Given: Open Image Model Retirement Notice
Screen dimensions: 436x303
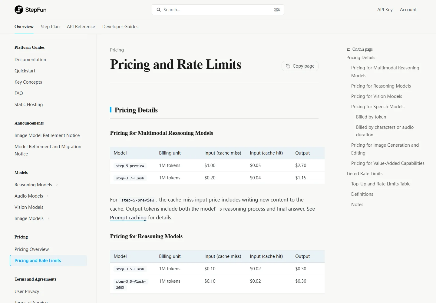Looking at the screenshot, I should pos(47,135).
